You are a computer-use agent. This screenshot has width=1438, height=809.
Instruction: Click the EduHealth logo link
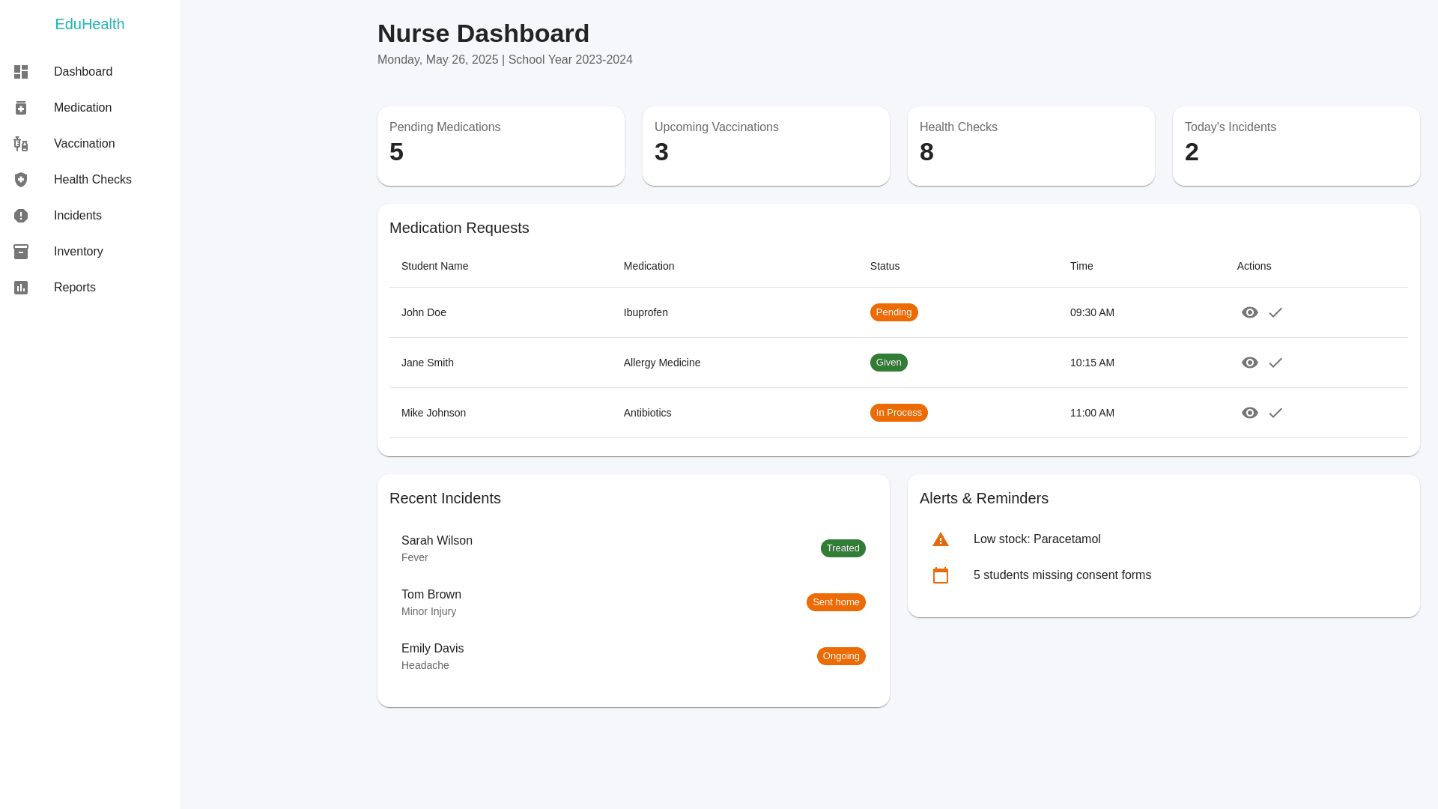(90, 24)
